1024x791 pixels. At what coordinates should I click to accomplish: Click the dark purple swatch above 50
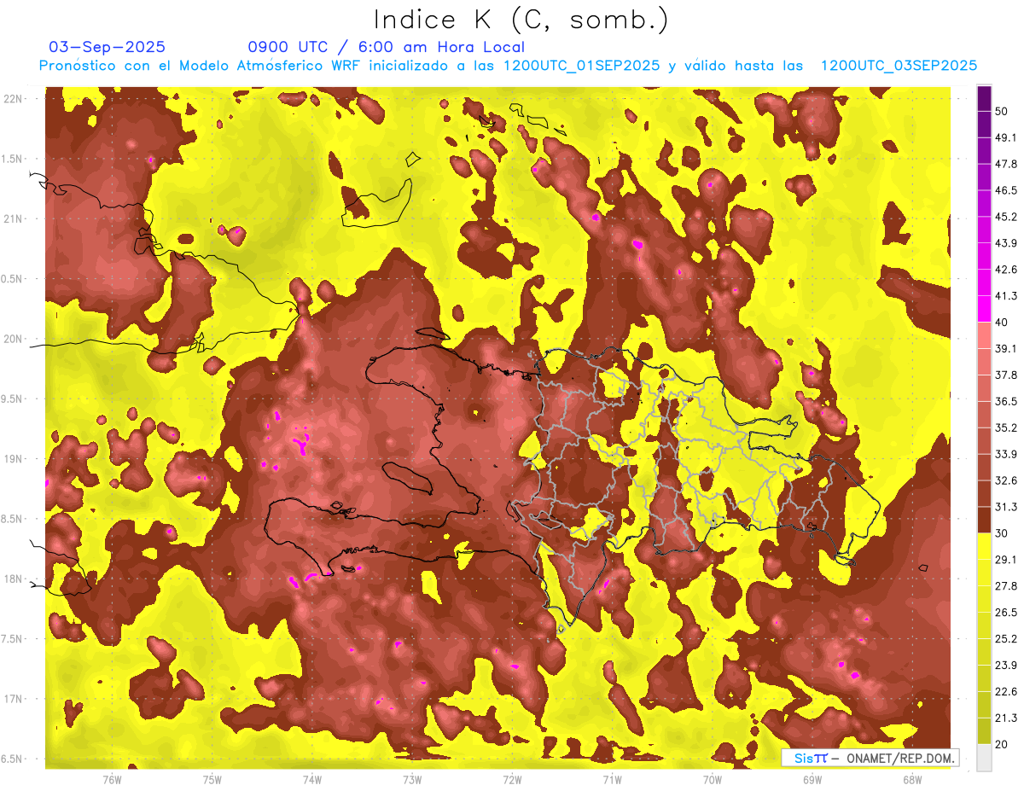coord(984,98)
